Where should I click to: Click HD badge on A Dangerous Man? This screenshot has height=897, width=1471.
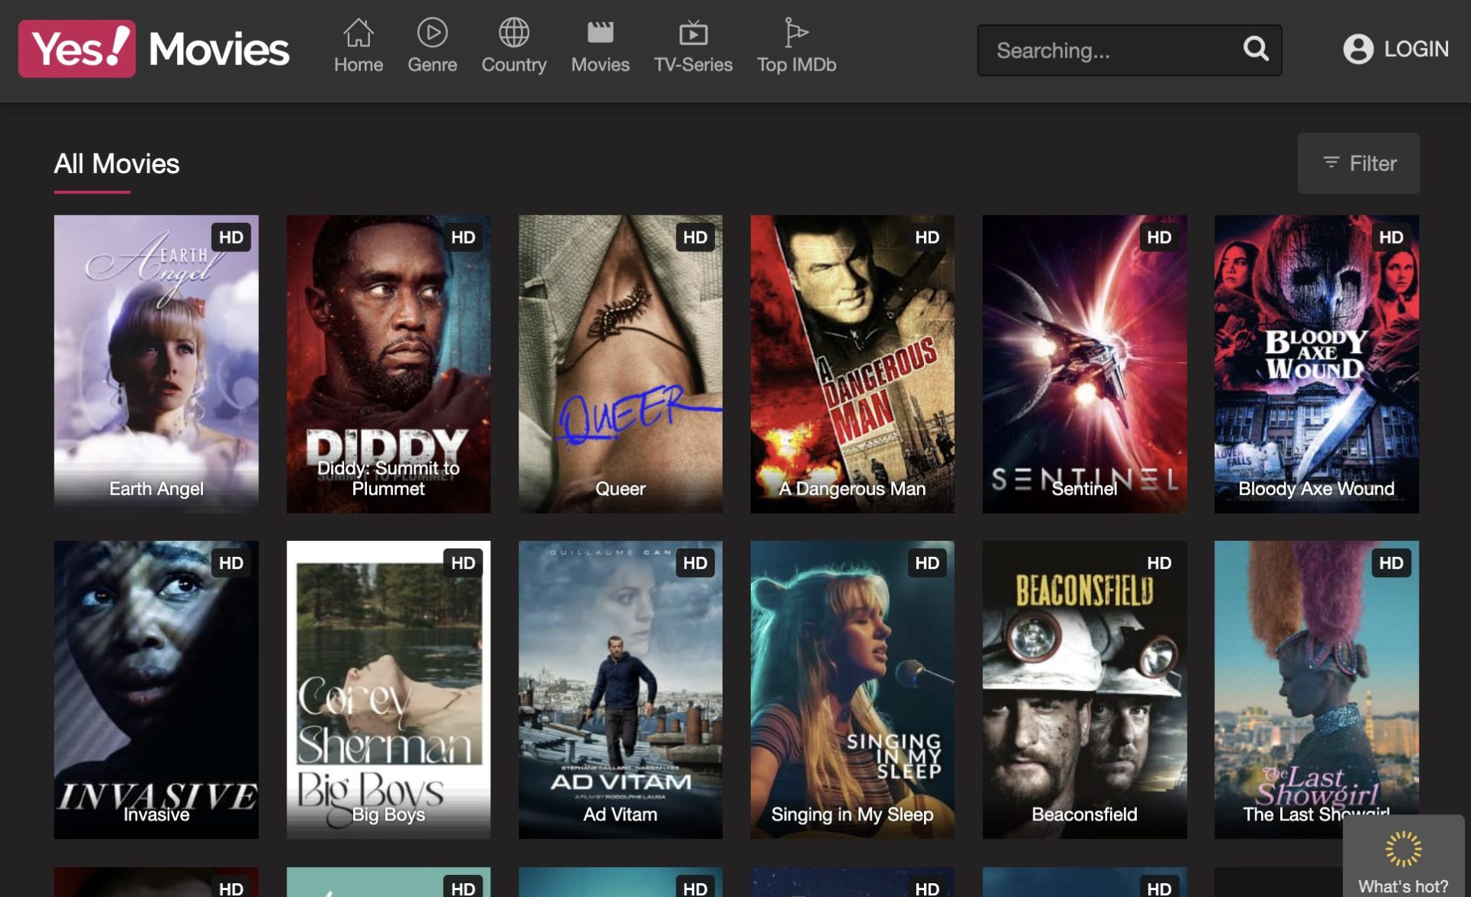[927, 237]
